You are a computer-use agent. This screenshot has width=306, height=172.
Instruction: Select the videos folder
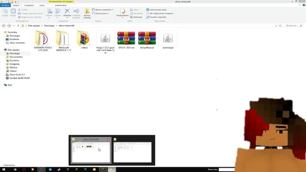(x=85, y=40)
